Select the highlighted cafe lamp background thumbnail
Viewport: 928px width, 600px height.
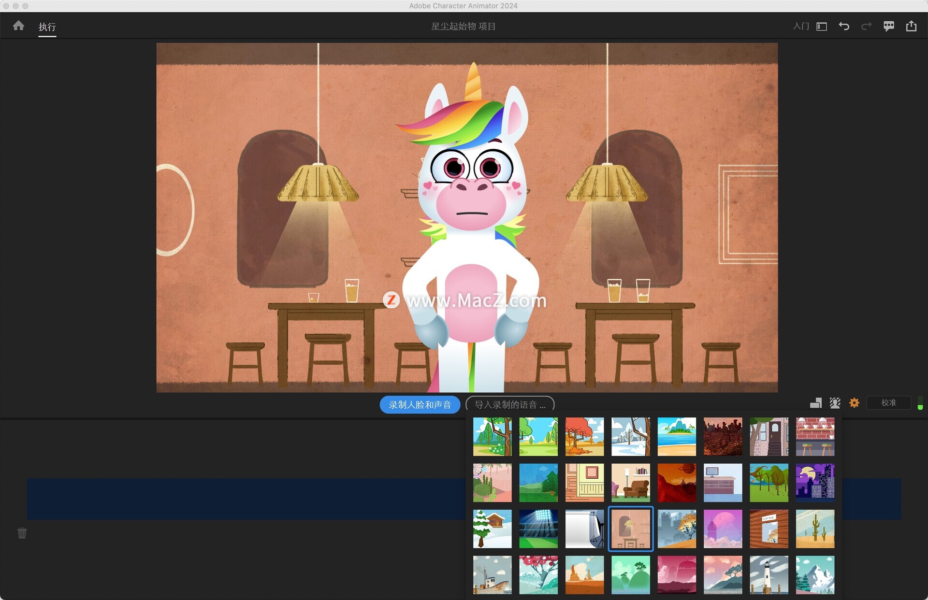point(631,529)
